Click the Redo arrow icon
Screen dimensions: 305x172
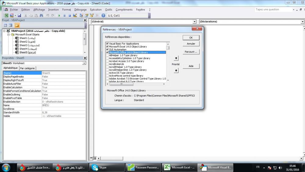(x=53, y=16)
